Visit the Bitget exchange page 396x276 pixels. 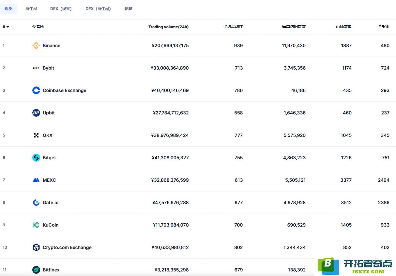point(49,158)
